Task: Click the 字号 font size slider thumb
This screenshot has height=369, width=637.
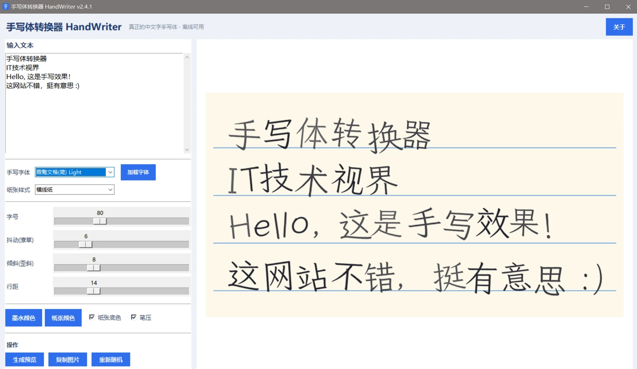Action: (x=100, y=221)
